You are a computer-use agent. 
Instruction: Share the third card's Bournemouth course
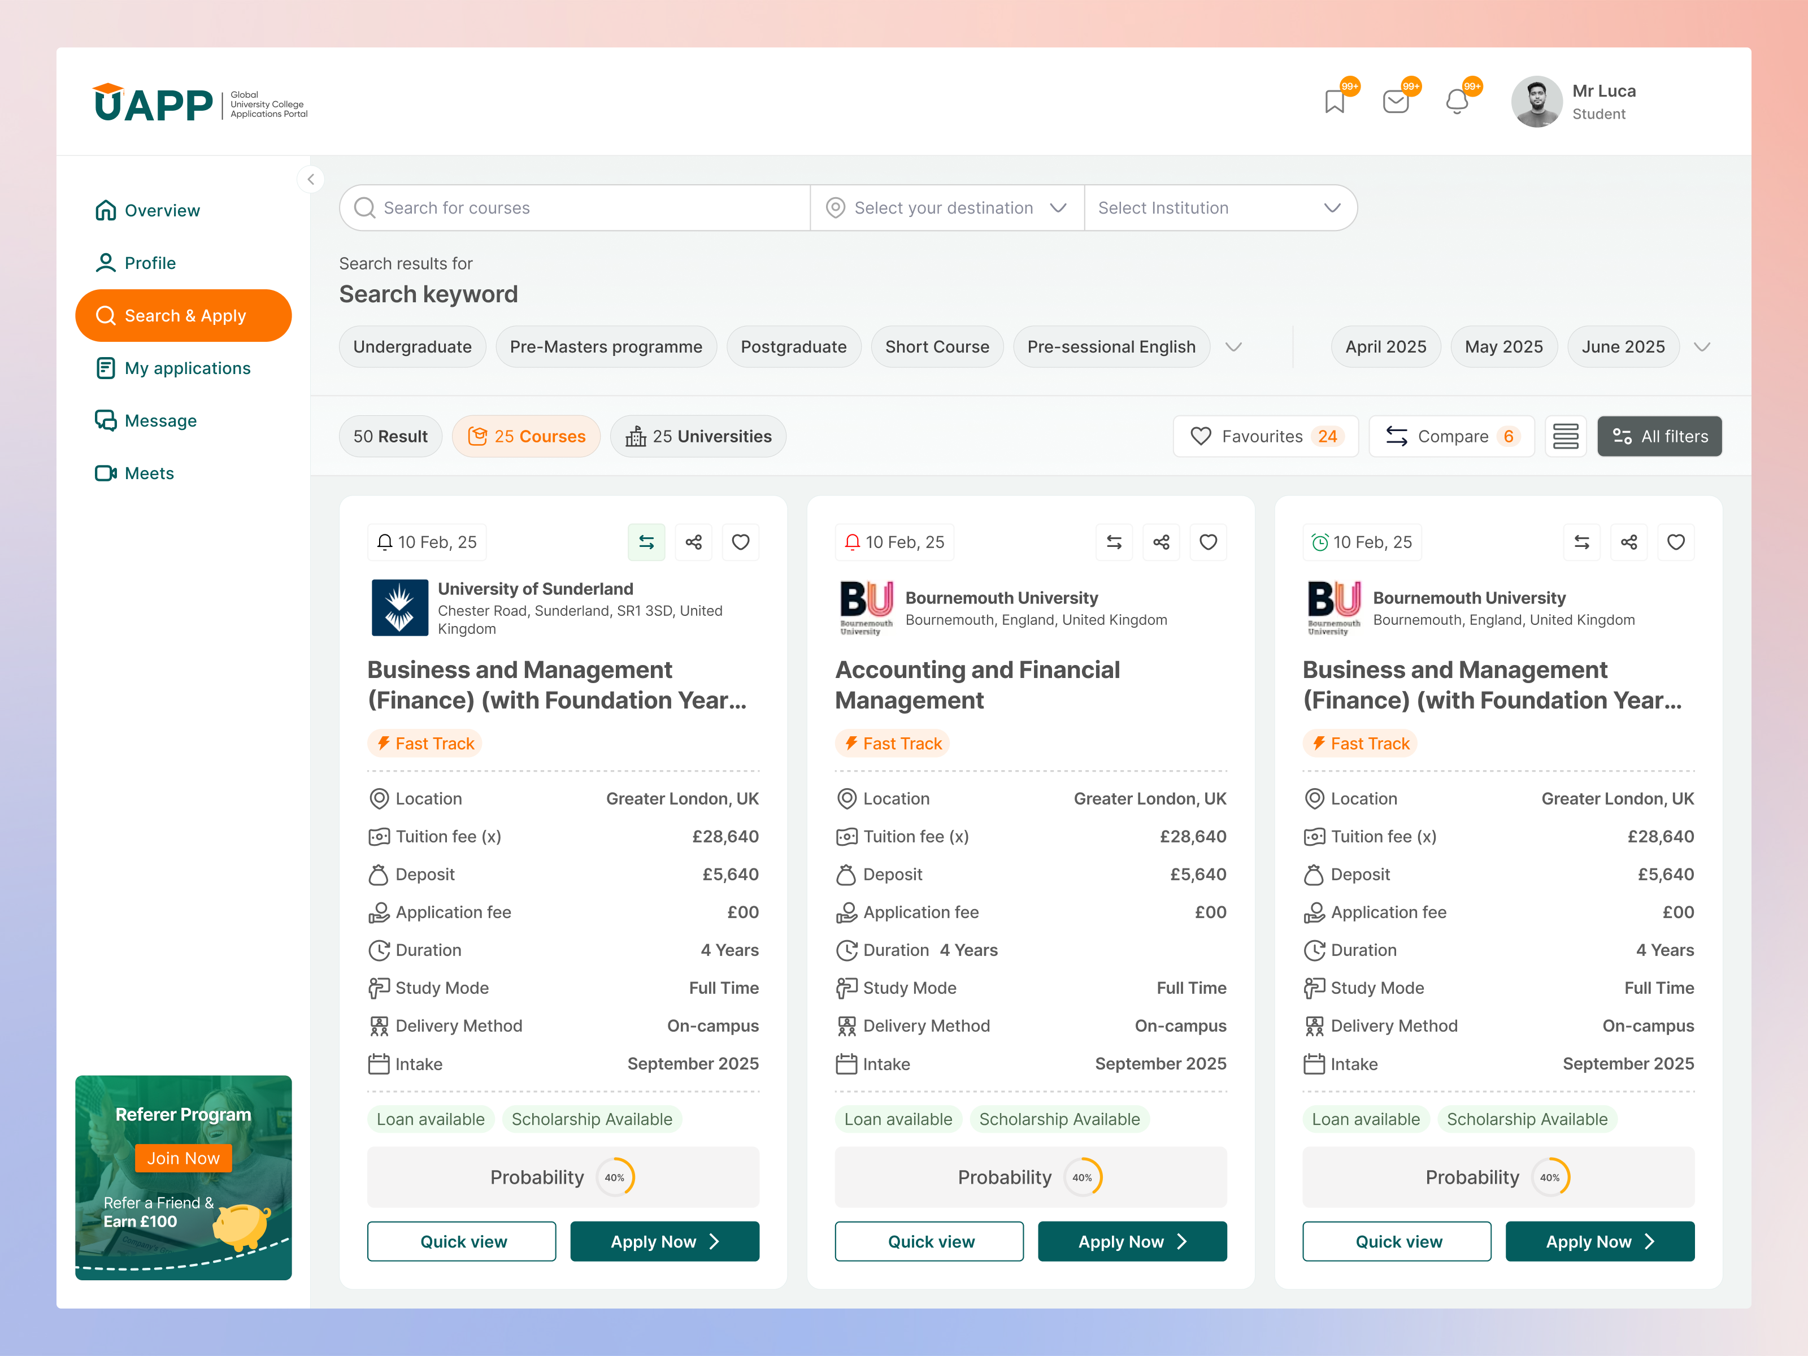(1629, 542)
